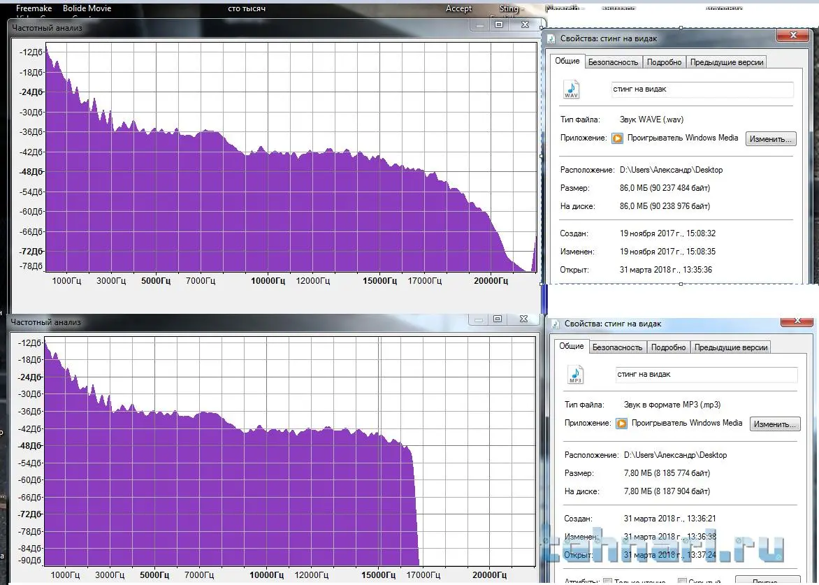Click title text Свойства: стинг на видак of WAV dialog
Viewport: 819px width, 585px height.
pyautogui.click(x=609, y=38)
